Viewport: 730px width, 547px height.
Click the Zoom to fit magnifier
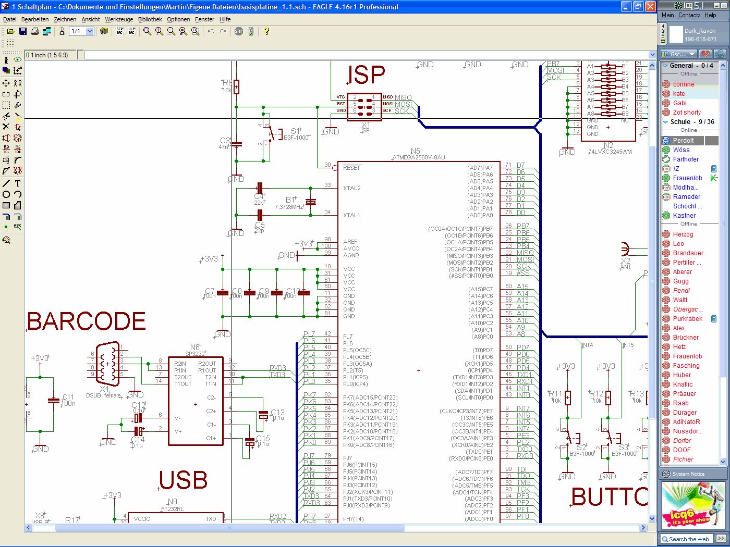point(148,31)
